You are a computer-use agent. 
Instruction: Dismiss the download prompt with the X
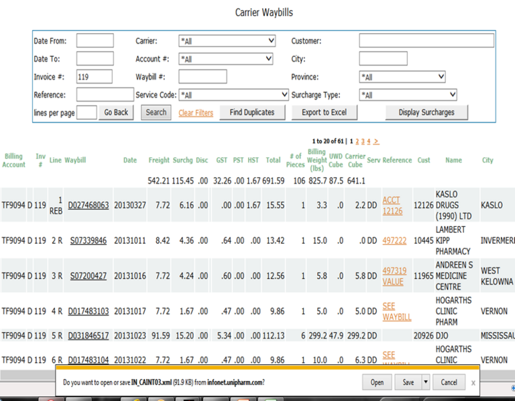point(473,383)
